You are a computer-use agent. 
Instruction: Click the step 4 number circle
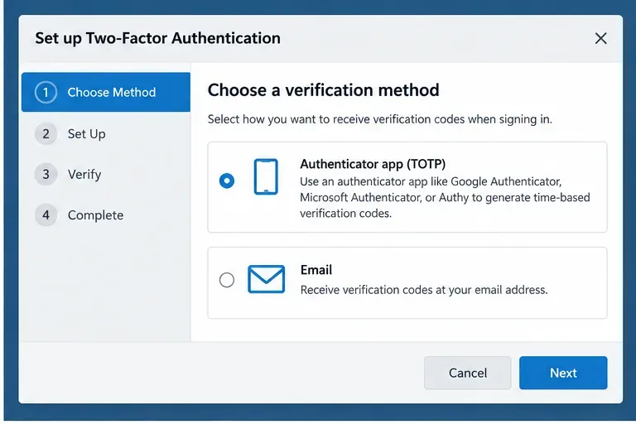pyautogui.click(x=46, y=215)
